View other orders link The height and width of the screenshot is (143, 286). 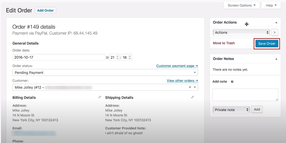click(182, 81)
